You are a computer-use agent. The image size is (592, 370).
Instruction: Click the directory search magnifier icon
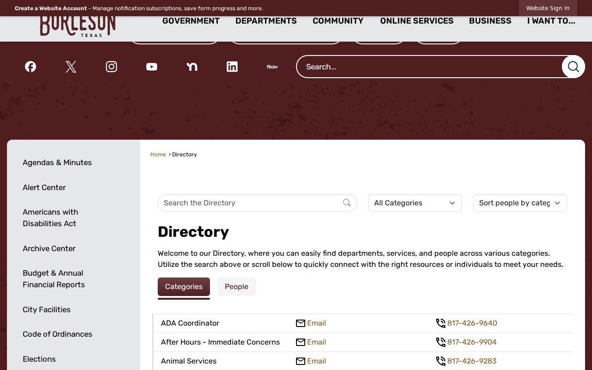[x=347, y=203]
